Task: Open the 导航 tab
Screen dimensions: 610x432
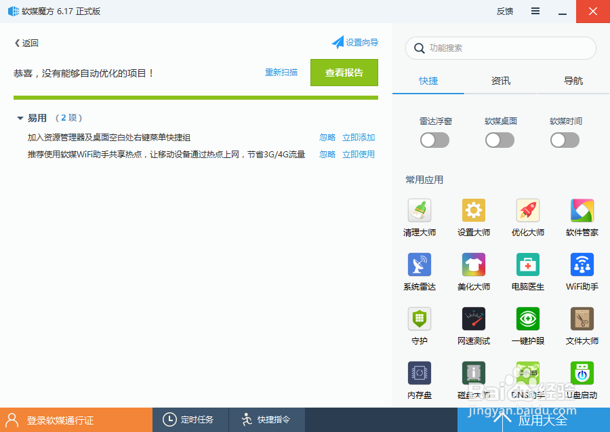Action: [x=573, y=81]
